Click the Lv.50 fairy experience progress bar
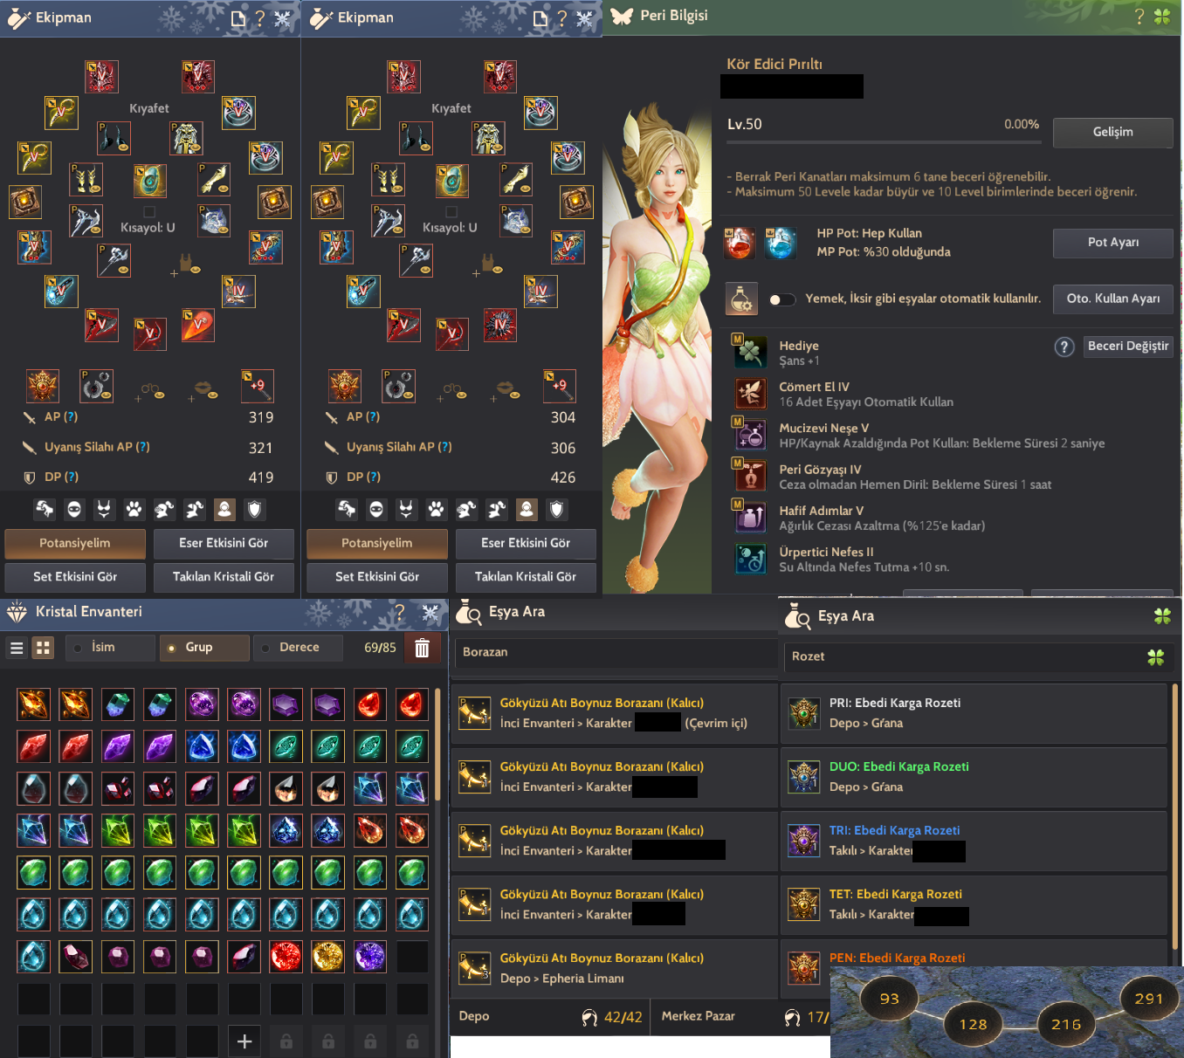The height and width of the screenshot is (1058, 1184). (884, 141)
